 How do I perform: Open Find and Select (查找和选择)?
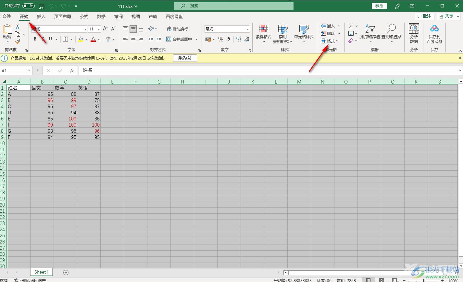click(x=391, y=33)
